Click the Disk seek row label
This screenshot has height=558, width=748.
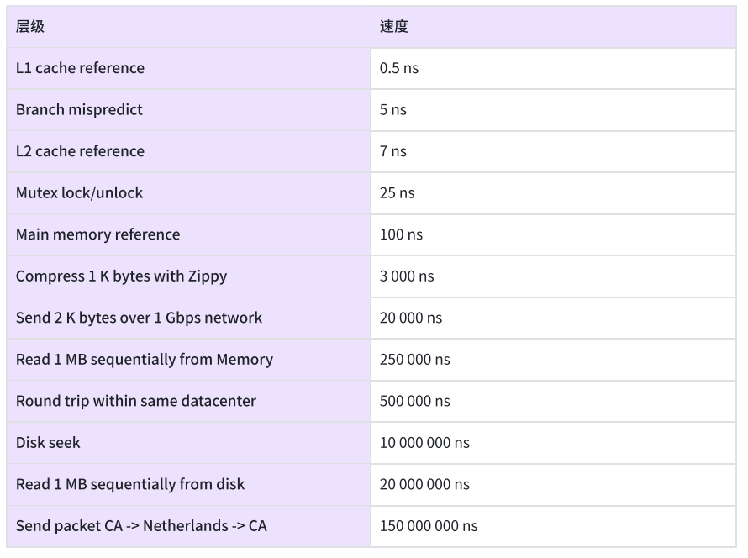point(189,443)
